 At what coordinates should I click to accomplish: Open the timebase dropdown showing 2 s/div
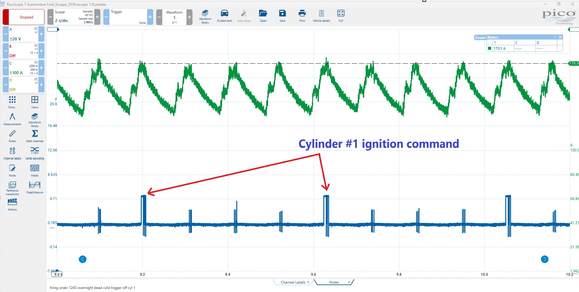click(62, 21)
